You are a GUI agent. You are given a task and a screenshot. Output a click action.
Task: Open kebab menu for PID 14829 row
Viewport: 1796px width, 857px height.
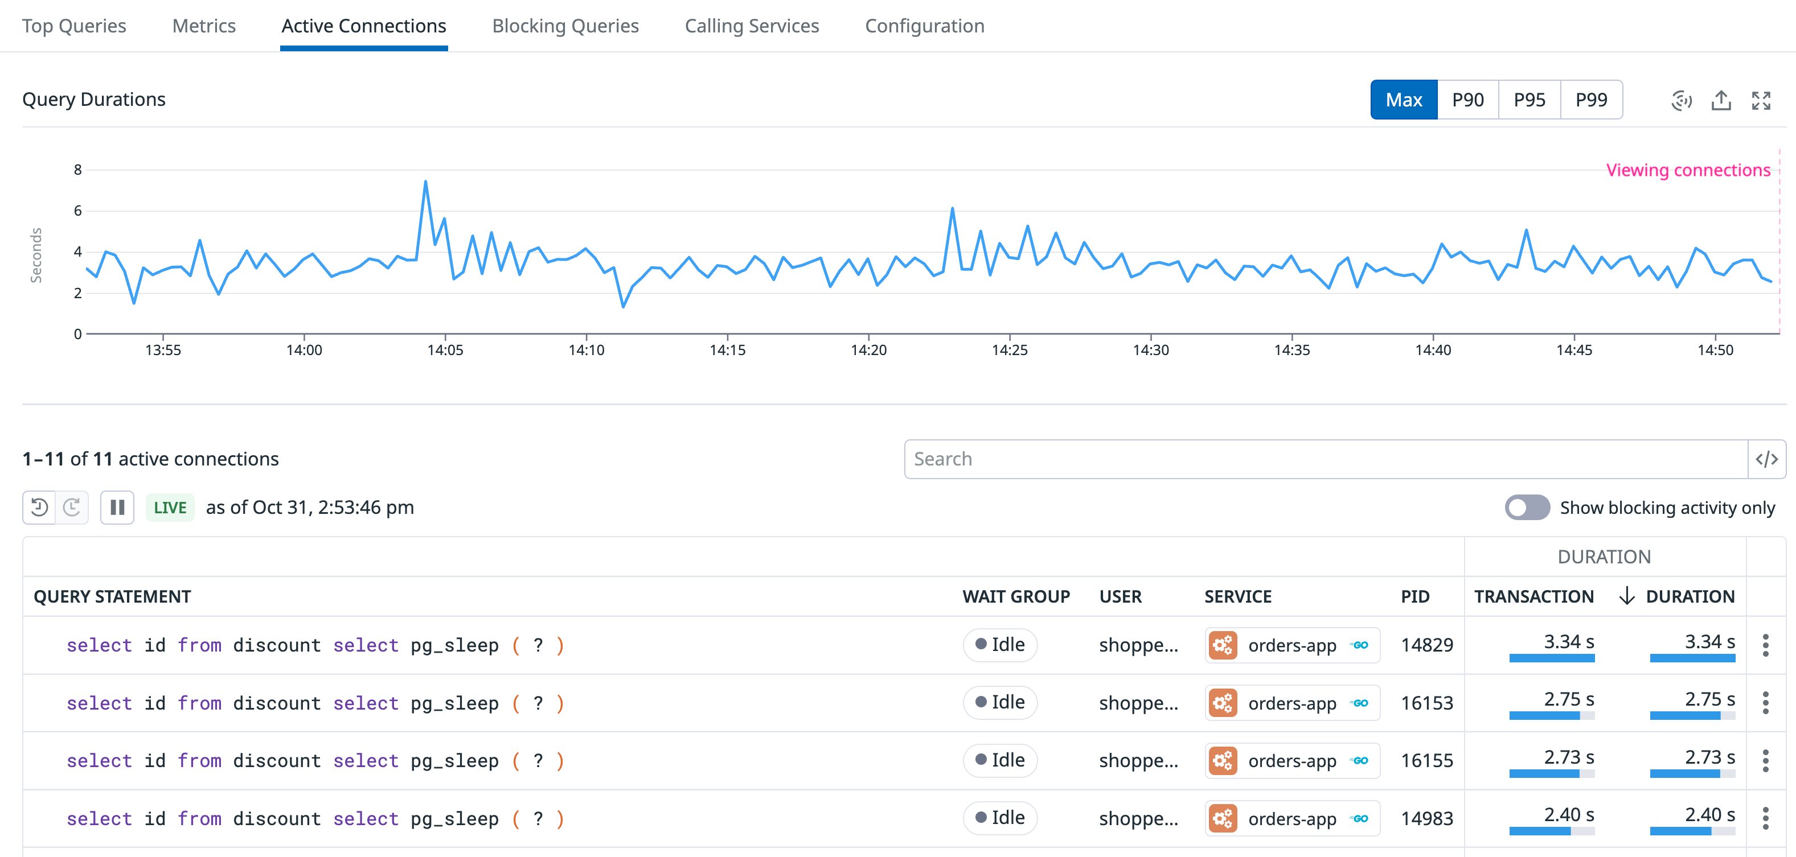(1765, 645)
